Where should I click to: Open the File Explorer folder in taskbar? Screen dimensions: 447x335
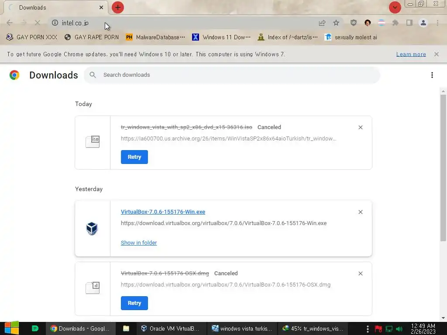click(126, 328)
